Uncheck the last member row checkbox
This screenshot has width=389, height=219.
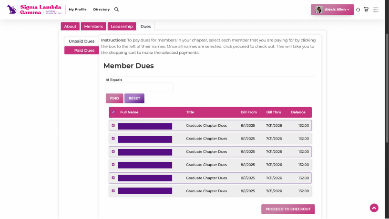pyautogui.click(x=113, y=191)
